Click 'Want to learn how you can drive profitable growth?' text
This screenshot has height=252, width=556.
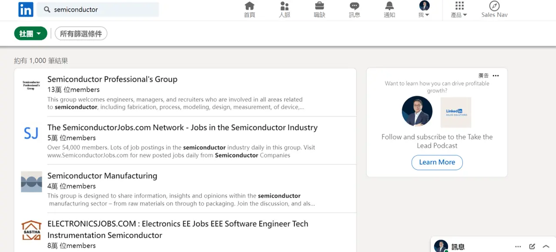pyautogui.click(x=437, y=87)
